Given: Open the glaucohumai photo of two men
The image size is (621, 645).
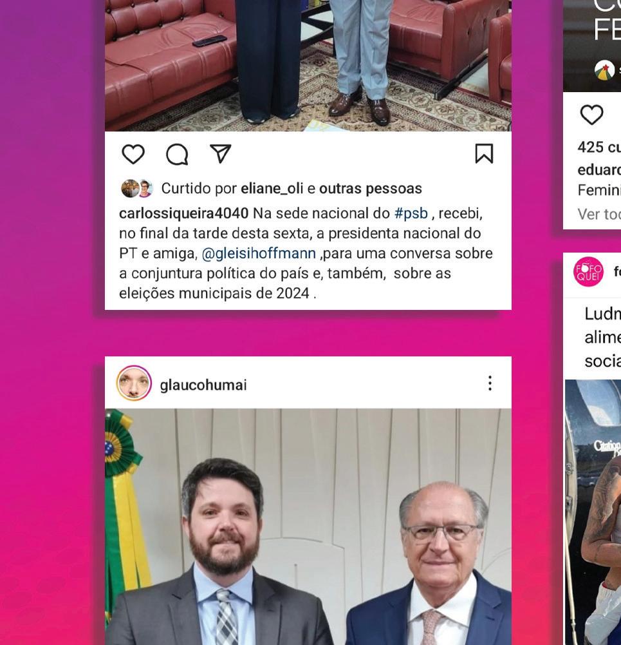Looking at the screenshot, I should pyautogui.click(x=308, y=526).
